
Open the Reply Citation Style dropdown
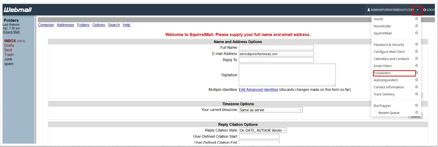(x=262, y=131)
